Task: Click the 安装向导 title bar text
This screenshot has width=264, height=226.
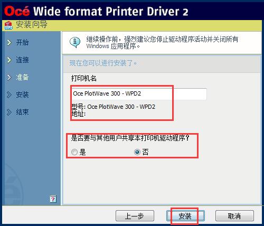Action: coord(32,25)
